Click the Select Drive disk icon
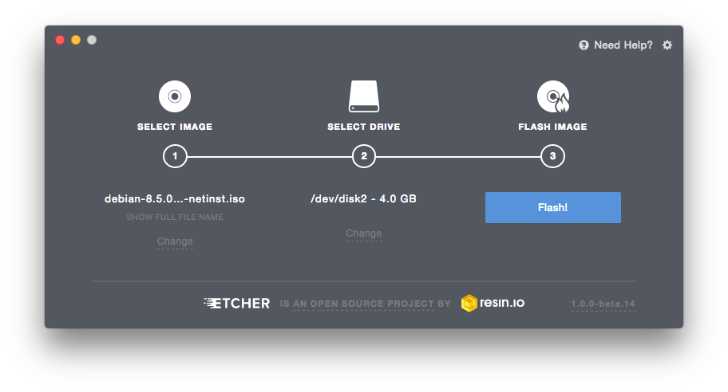This screenshot has height=392, width=728. 363,97
